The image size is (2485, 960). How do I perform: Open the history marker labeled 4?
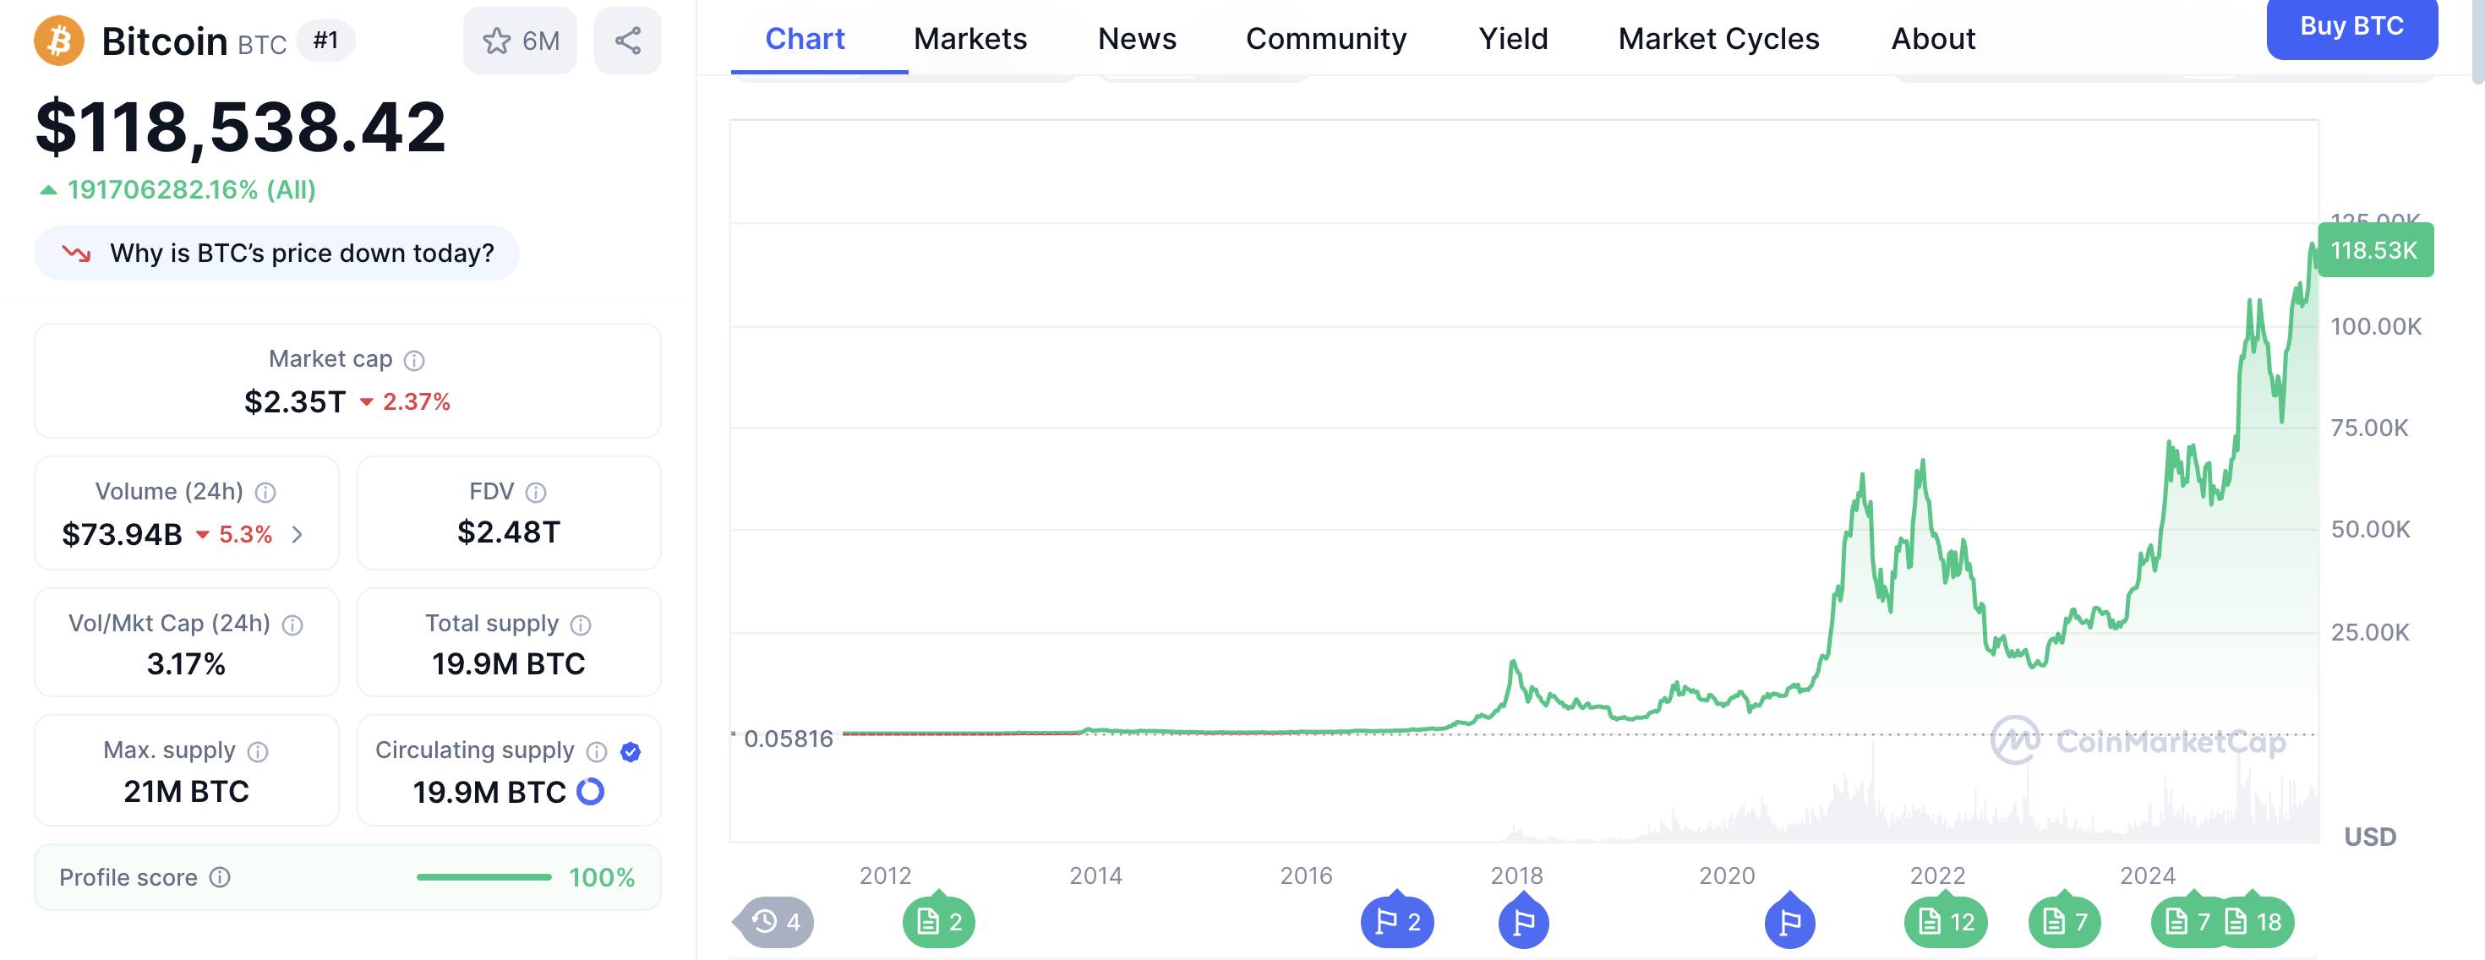click(x=776, y=921)
